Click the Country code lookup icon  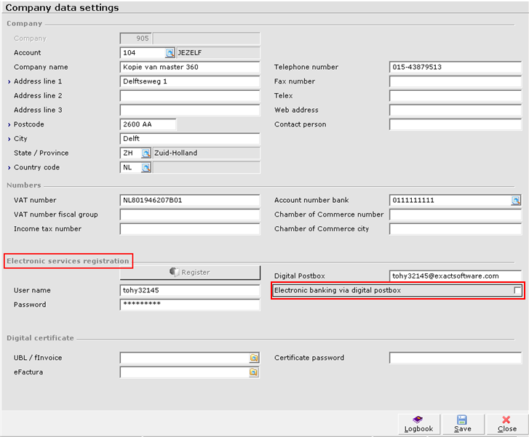point(146,168)
